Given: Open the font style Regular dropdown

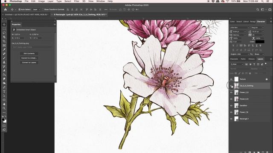Looking at the screenshot, I should (258, 28).
